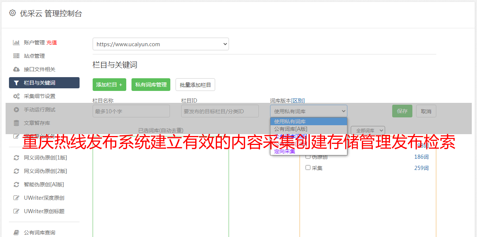Click the server icon for 站点管理
Image resolution: width=477 pixels, height=237 pixels.
[16, 56]
